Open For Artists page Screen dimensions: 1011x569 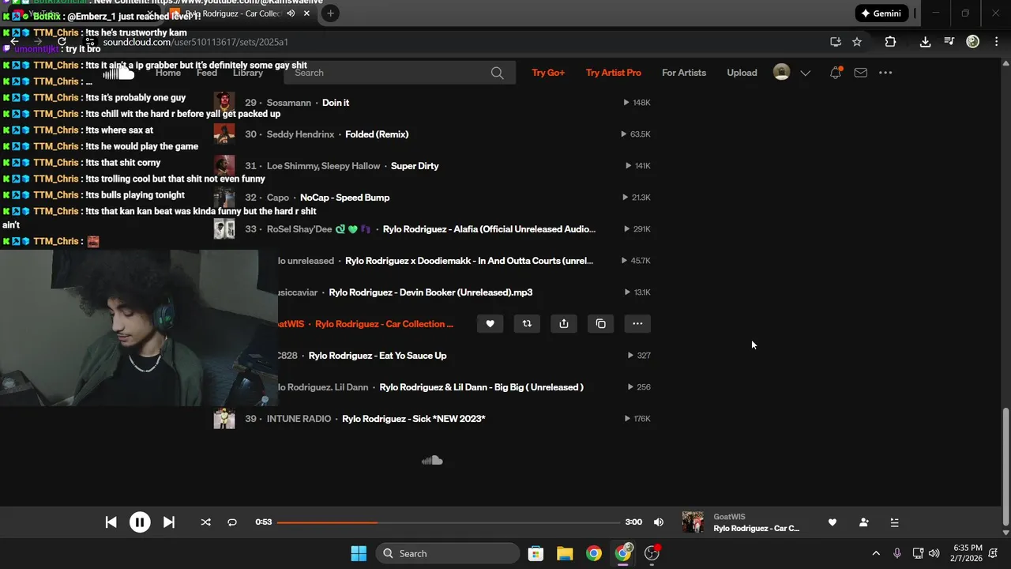pos(684,73)
